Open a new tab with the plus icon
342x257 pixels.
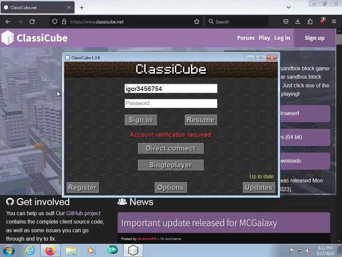click(x=81, y=8)
